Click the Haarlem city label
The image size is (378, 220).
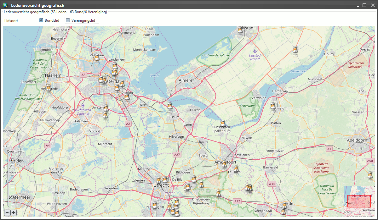point(53,75)
